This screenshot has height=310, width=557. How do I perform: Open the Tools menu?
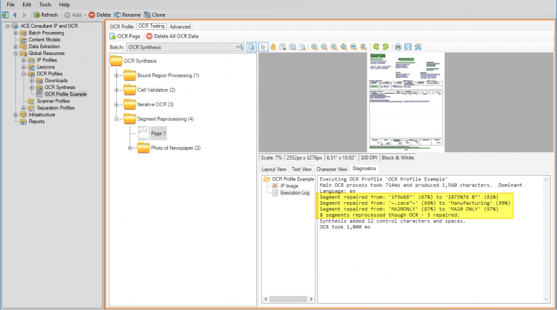46,4
